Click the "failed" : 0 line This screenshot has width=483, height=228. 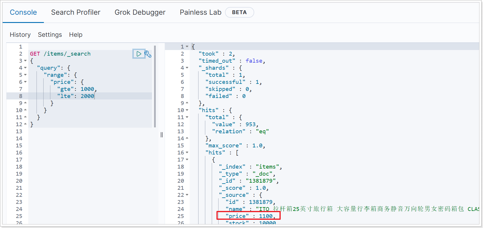[x=225, y=96]
